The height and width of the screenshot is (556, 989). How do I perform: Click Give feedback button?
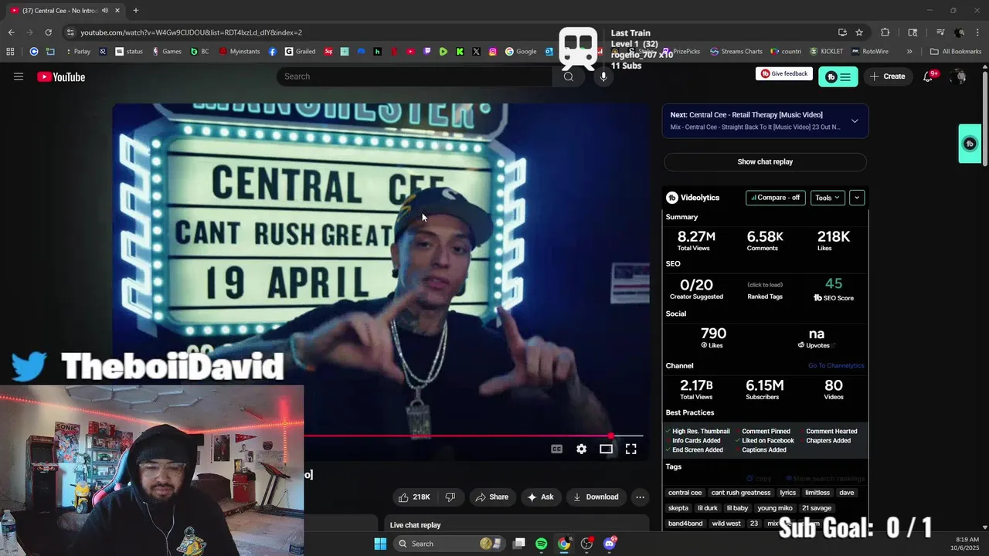(784, 73)
